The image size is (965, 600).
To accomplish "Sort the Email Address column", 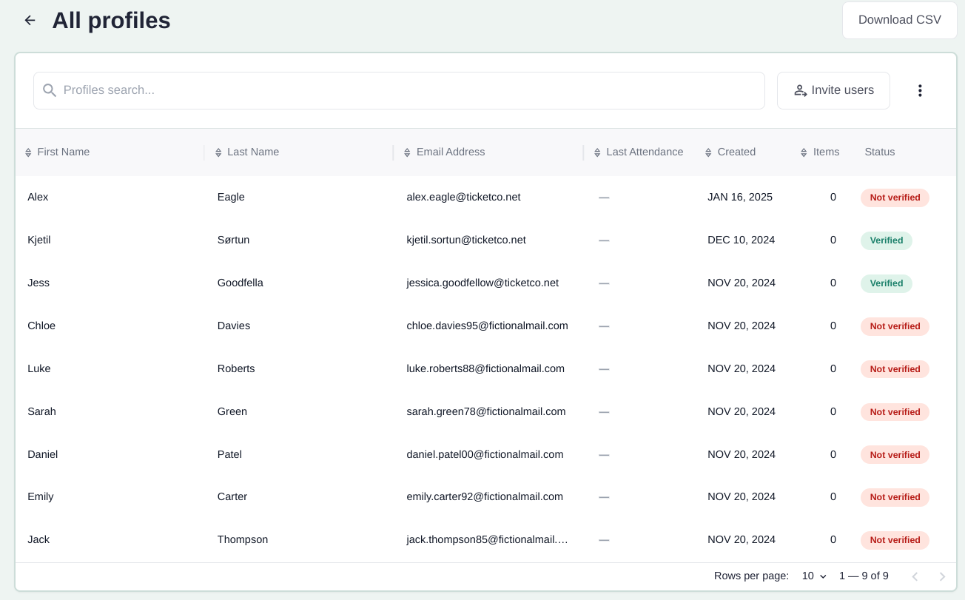I will click(406, 152).
